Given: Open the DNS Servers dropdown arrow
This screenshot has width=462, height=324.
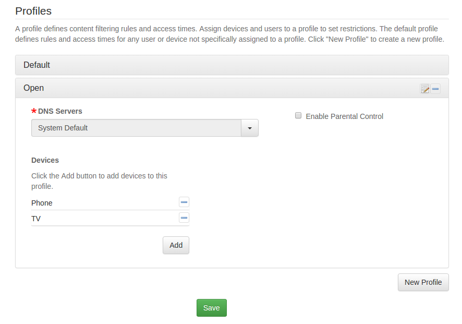Looking at the screenshot, I should (250, 128).
